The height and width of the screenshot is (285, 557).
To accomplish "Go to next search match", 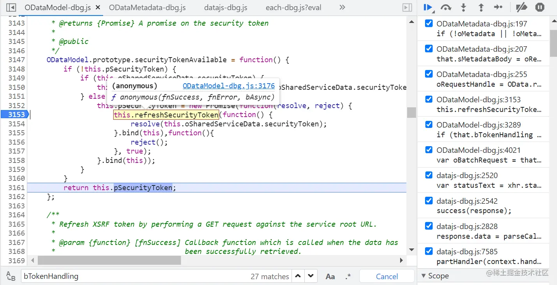I will (310, 276).
